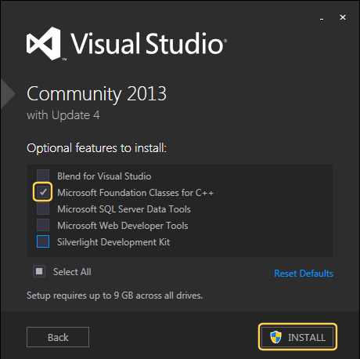Check Blend for Visual Studio option
The image size is (360, 359).
[43, 176]
